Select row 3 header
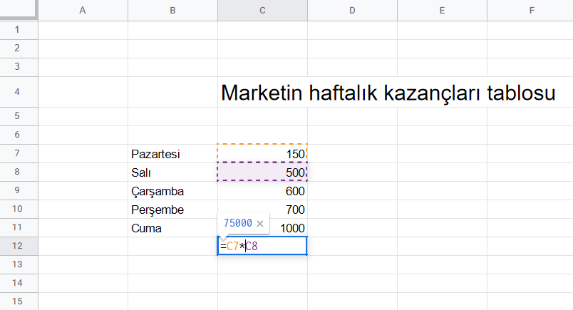The width and height of the screenshot is (573, 310). (x=19, y=67)
